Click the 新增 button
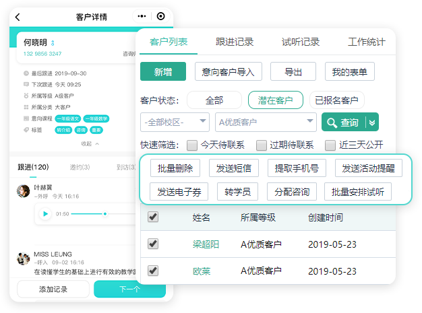Screen dimensions: 422x313 (162, 71)
